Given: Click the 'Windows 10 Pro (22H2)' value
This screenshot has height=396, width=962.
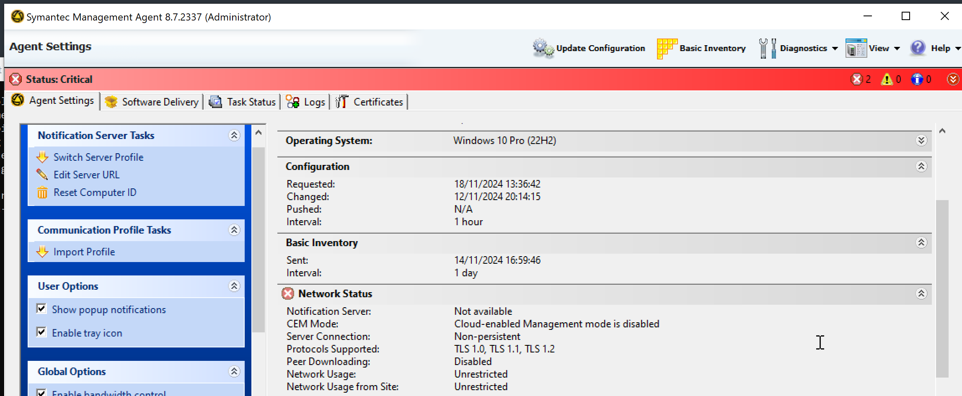Looking at the screenshot, I should [x=504, y=141].
